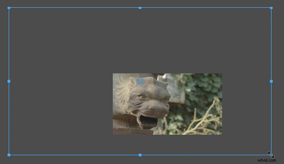Viewport: 284px width, 164px height.
Task: Click the top-right transform corner handle
Action: coord(271,8)
